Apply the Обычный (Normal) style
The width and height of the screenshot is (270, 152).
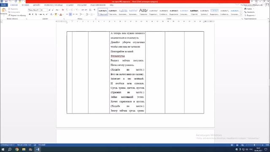(103, 12)
